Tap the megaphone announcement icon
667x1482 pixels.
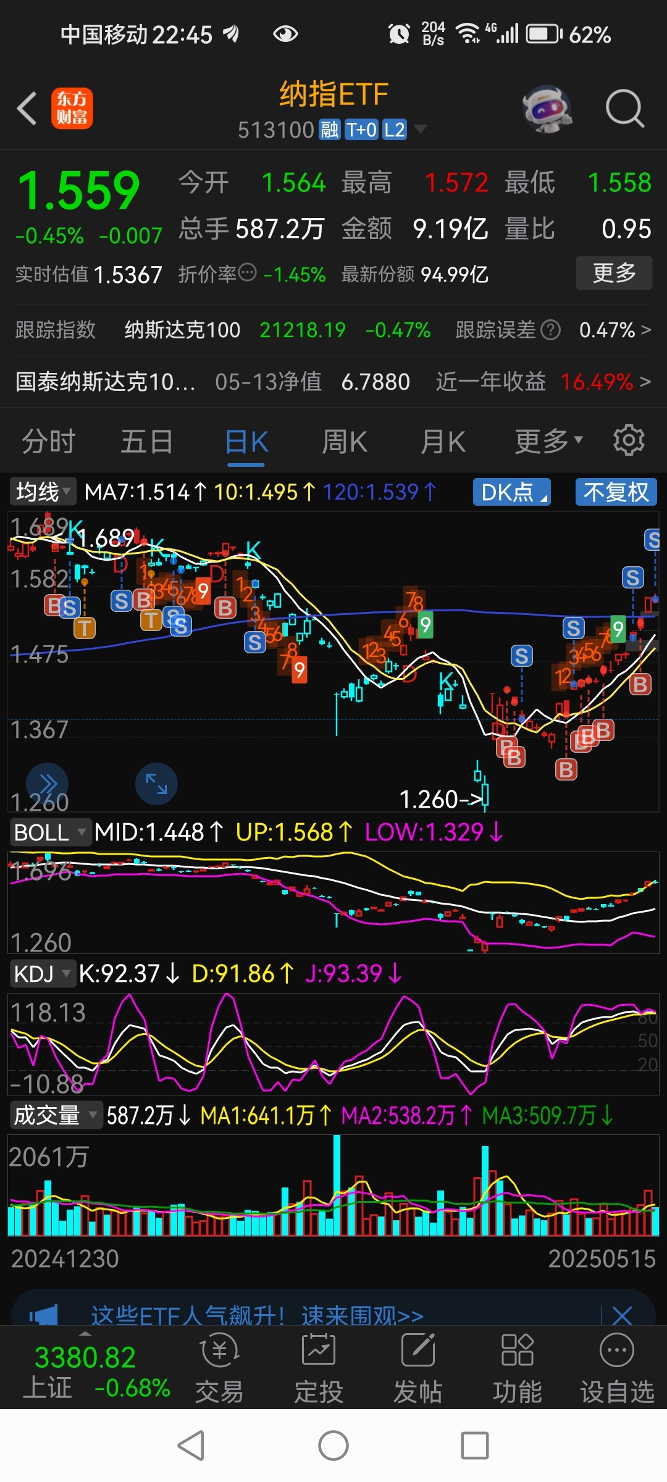point(43,1315)
